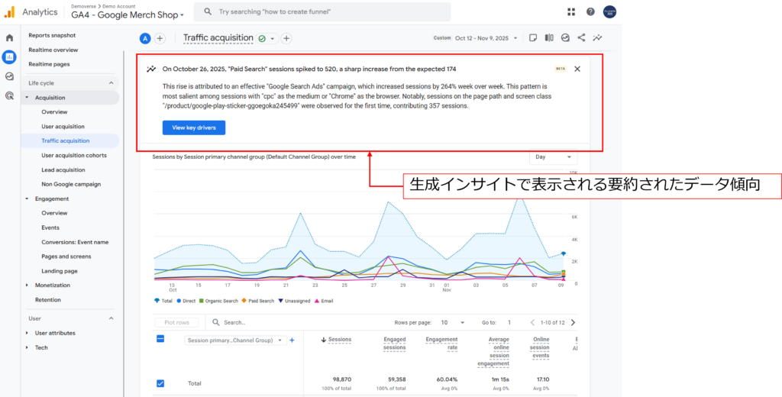Toggle the Paid Search legend series
782x397 pixels.
point(257,301)
